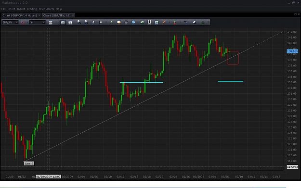Open the Chart menu
Image resolution: width=301 pixels, height=188 pixels.
pos(12,9)
